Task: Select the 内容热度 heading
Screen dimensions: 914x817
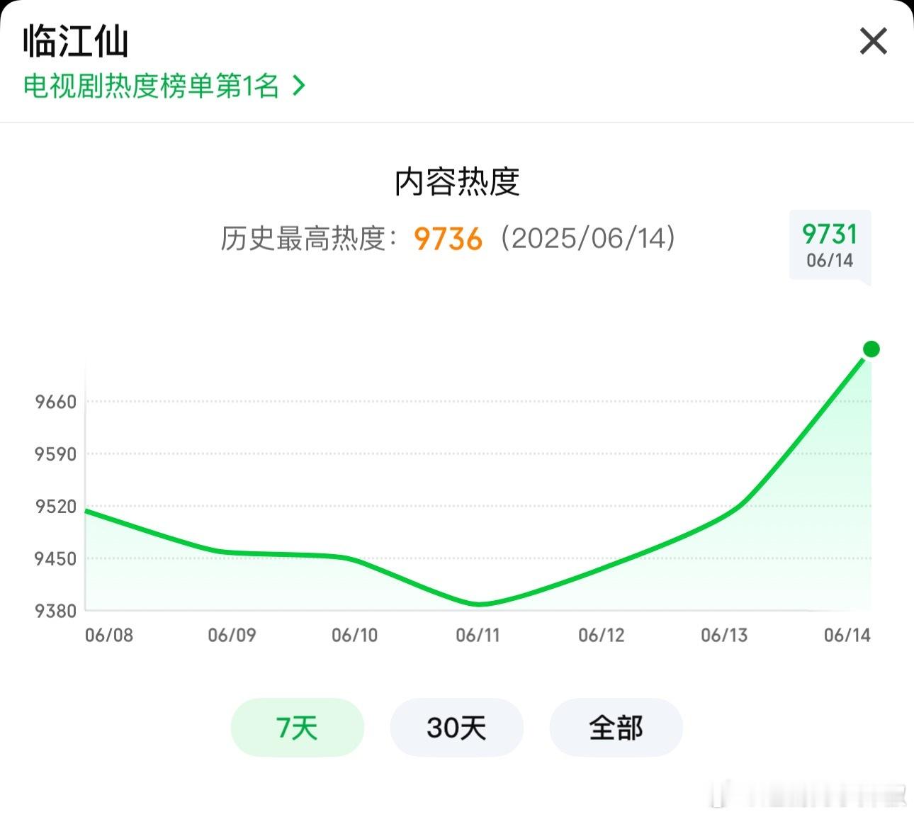Action: click(457, 182)
